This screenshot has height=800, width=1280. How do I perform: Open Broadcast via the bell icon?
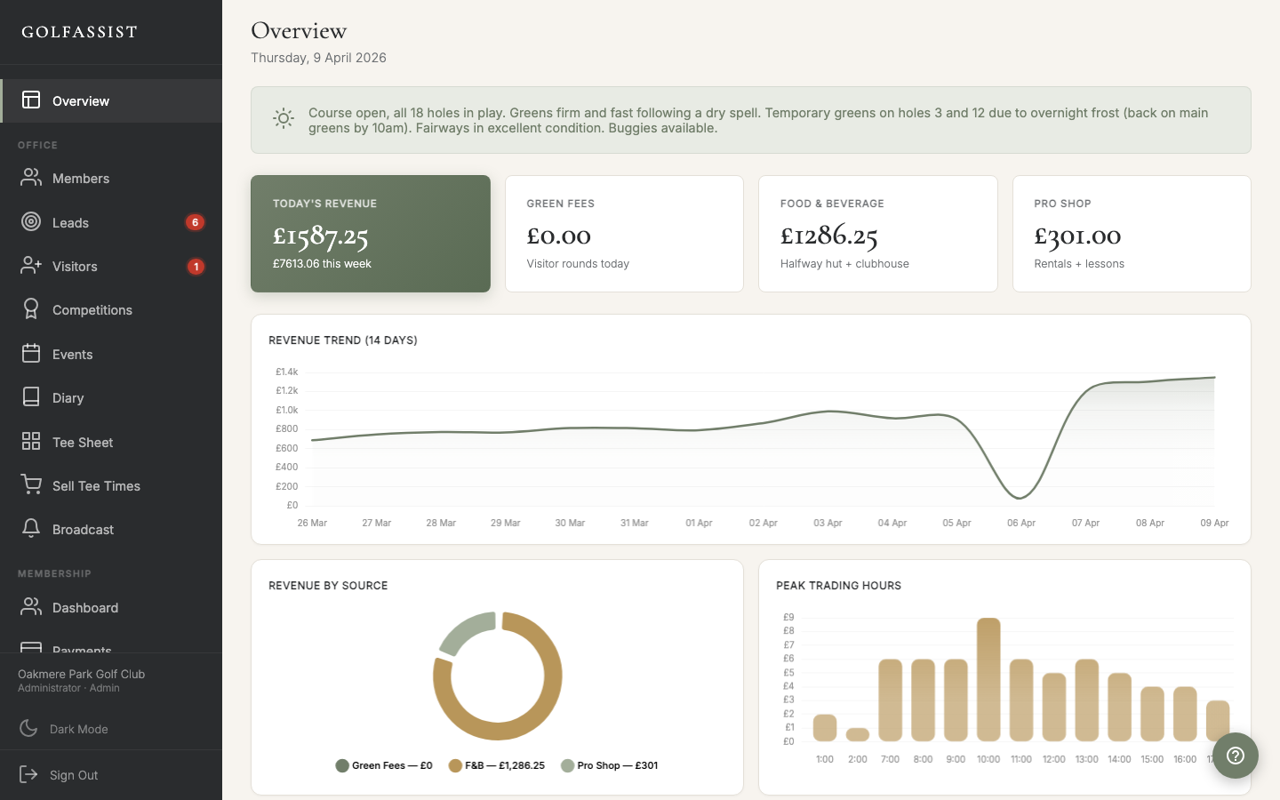tap(31, 529)
